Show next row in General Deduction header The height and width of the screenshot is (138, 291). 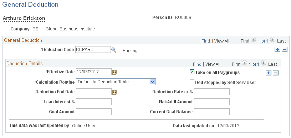click(272, 40)
